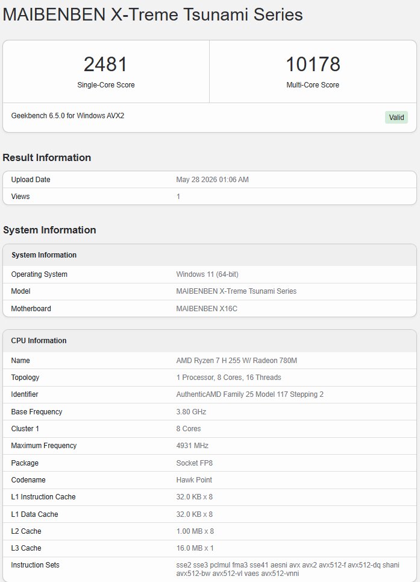Select the L1 Instruction Cache 32.0 KB x 8 value
Screen dimensions: 420x582
tap(194, 496)
